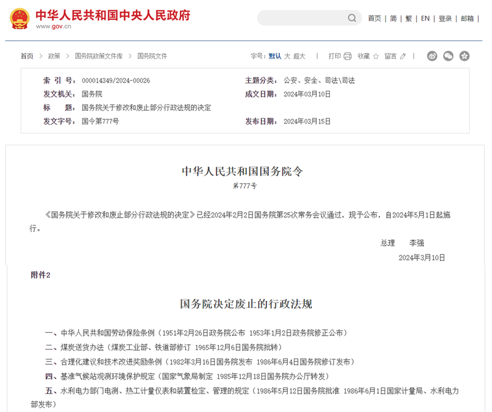Click signature name 李强
The image size is (492, 412).
(417, 243)
